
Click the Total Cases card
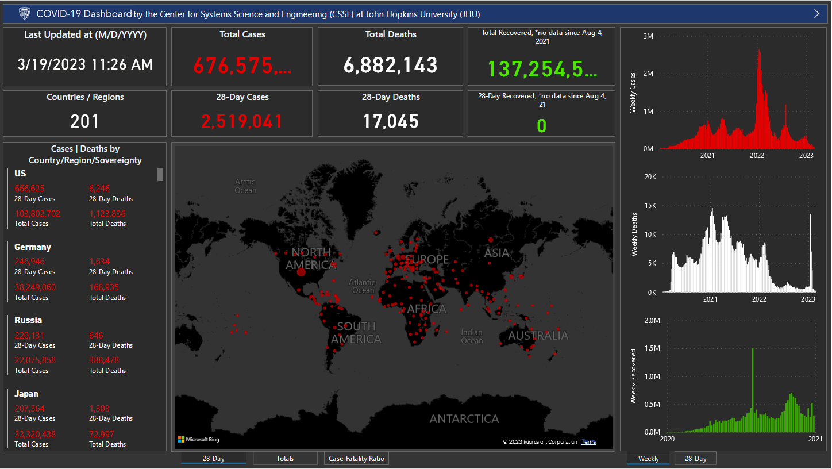pos(242,57)
